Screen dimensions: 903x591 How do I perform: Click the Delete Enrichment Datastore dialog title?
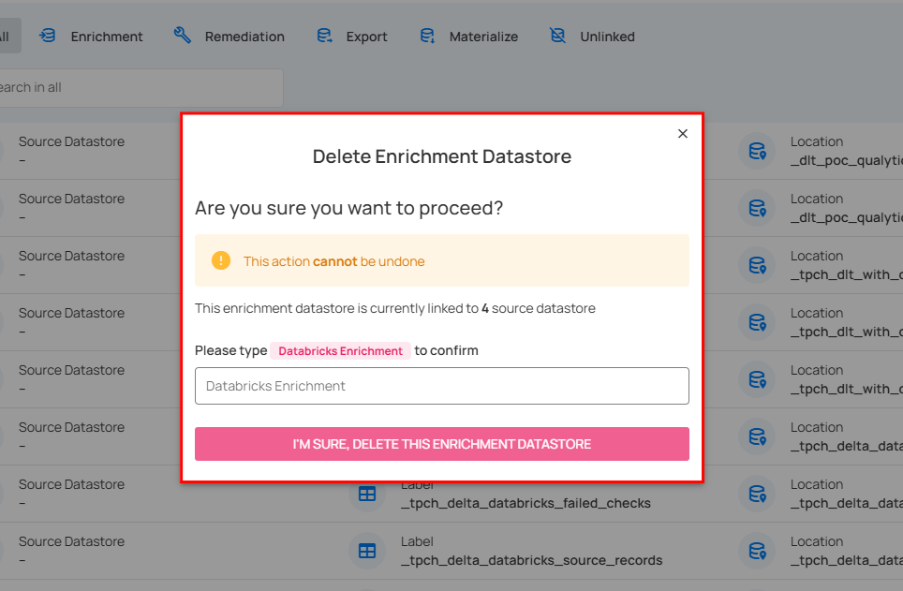tap(442, 156)
